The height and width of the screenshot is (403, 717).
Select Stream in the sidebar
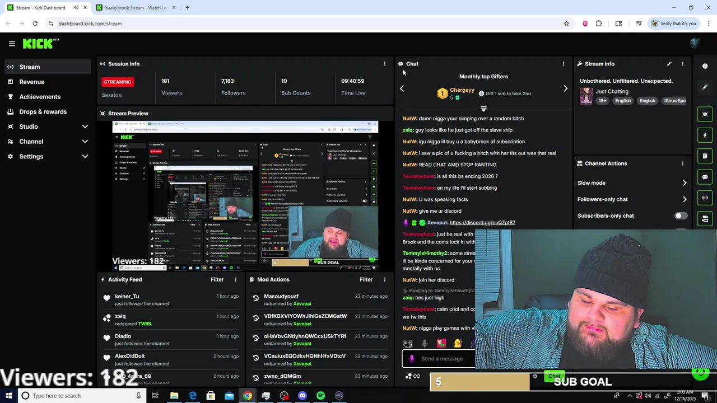47,67
